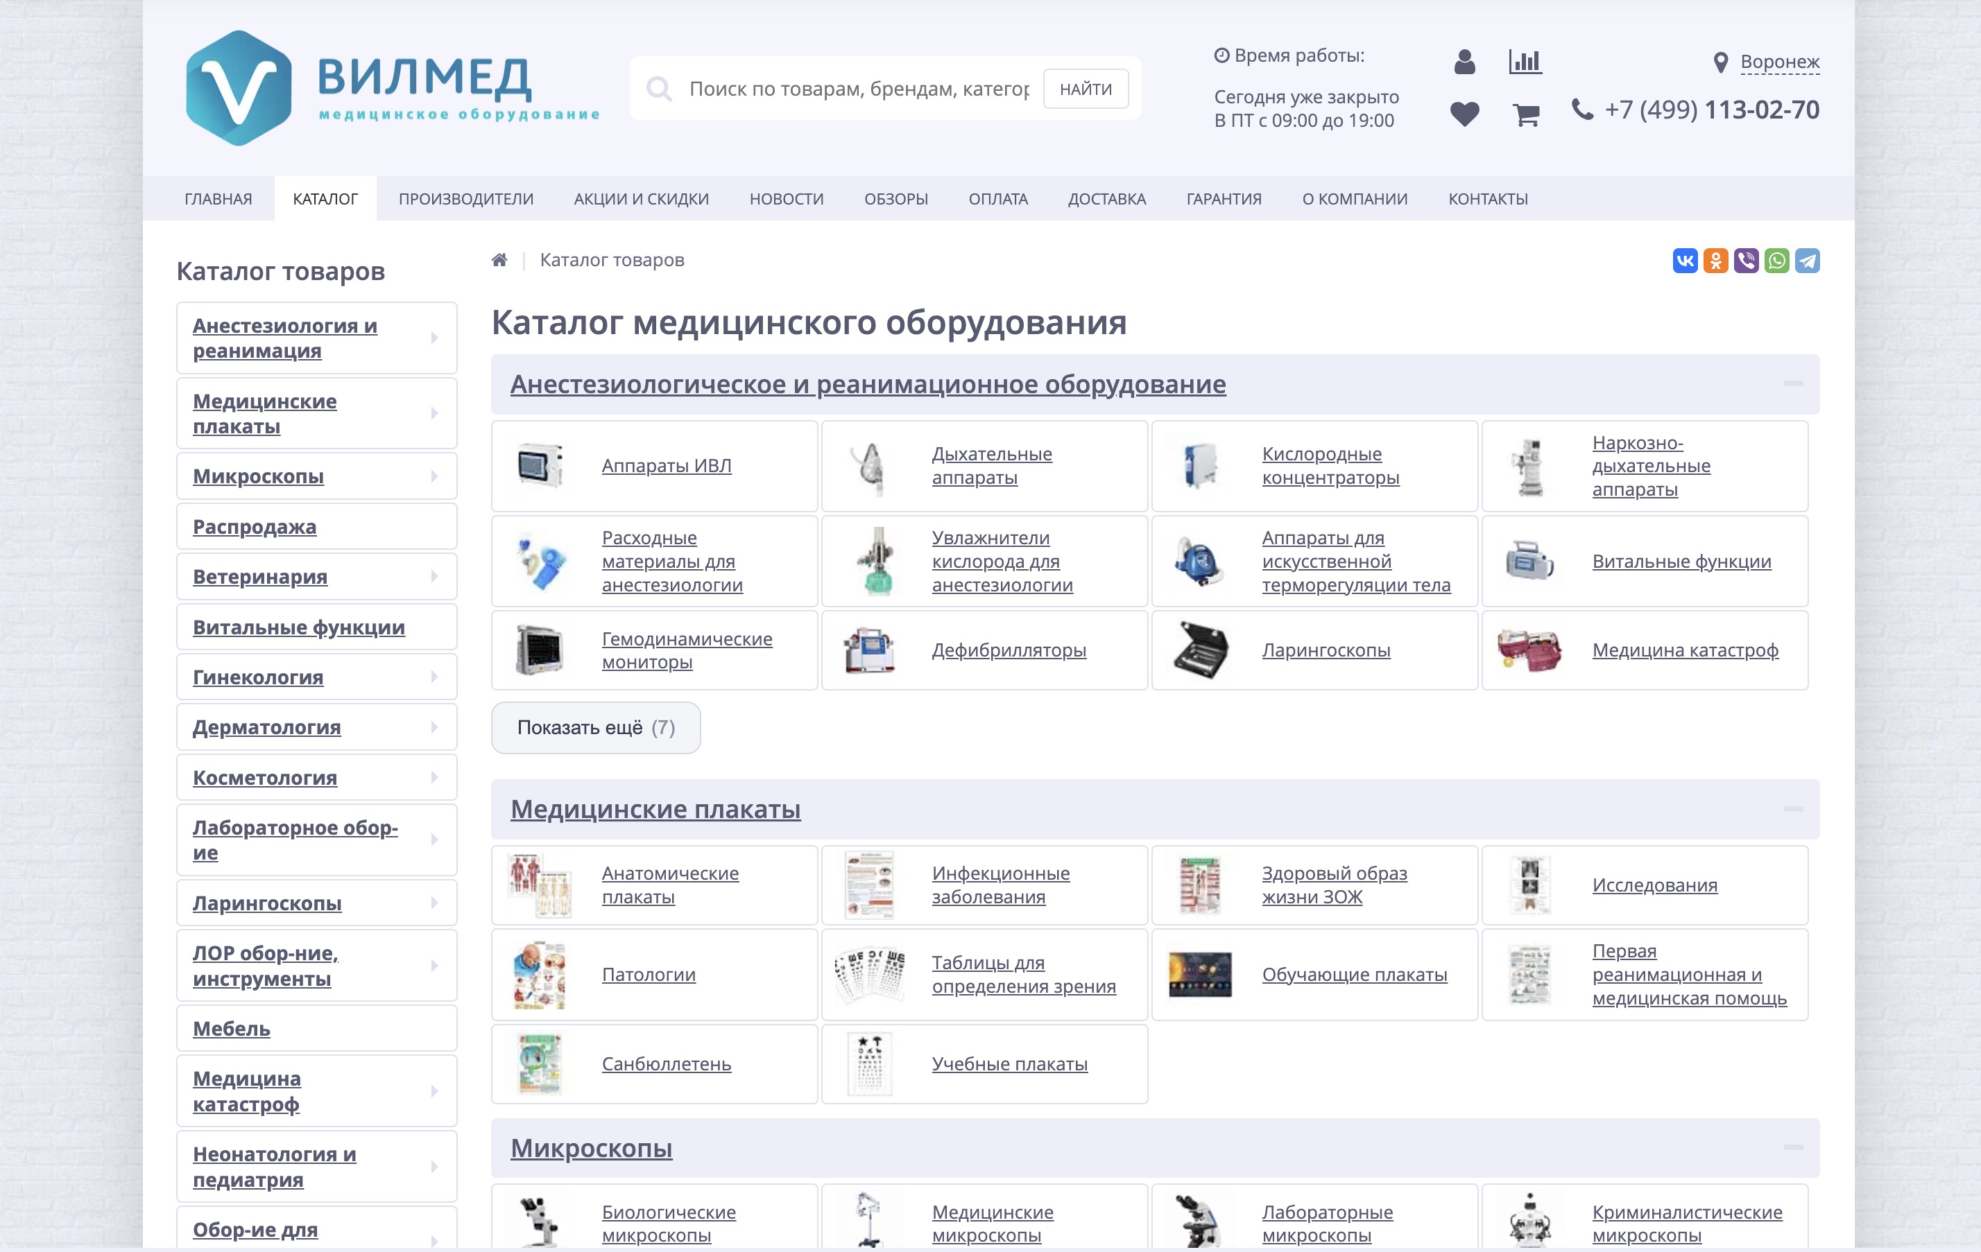Go home via breadcrumb house icon

(499, 260)
